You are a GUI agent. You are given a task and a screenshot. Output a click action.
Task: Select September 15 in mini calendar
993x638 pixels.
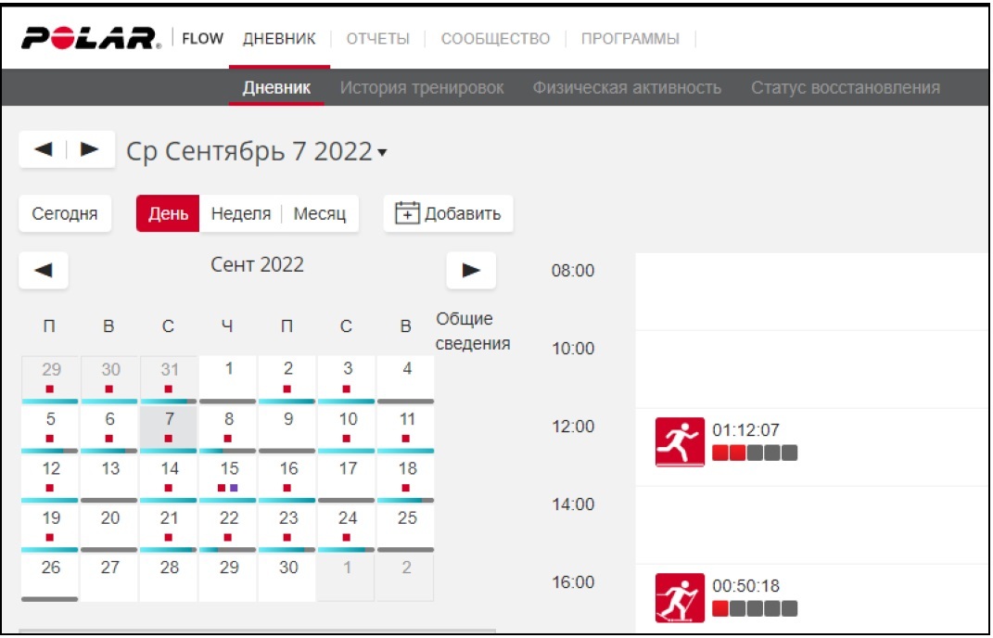click(x=228, y=475)
